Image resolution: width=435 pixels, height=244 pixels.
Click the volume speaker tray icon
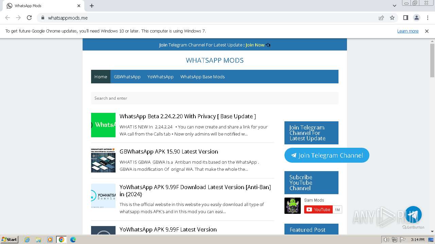pyautogui.click(x=386, y=240)
